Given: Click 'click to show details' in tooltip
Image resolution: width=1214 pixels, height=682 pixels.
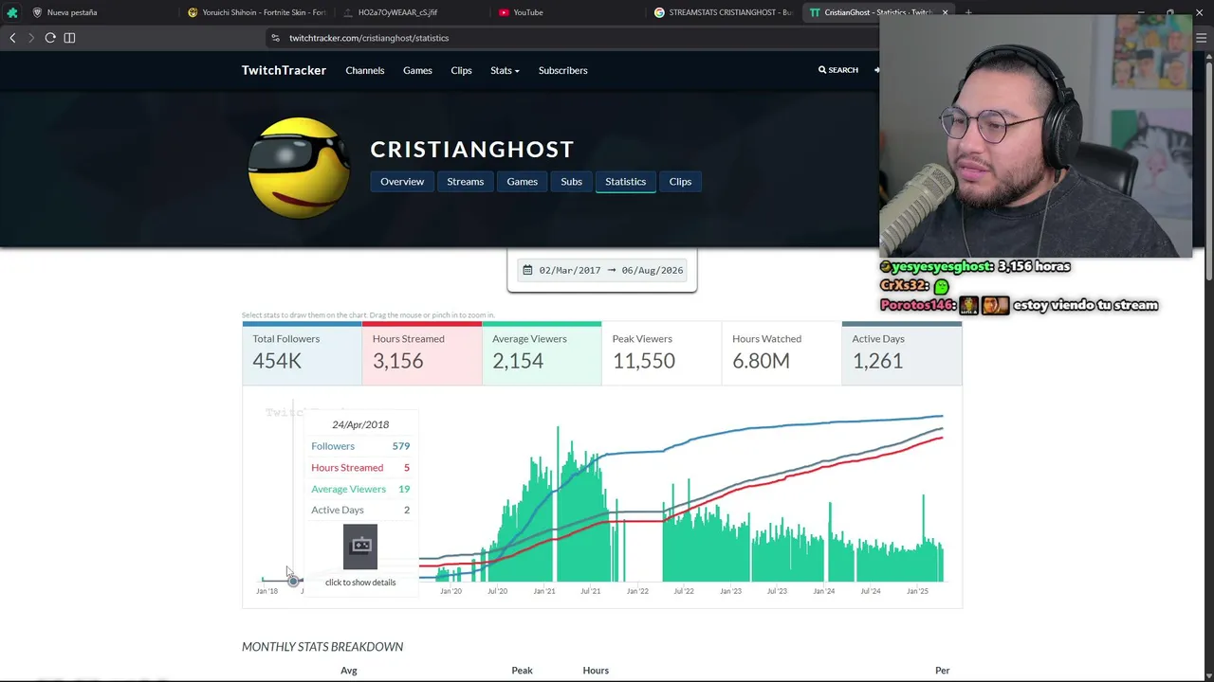Looking at the screenshot, I should click(x=360, y=583).
